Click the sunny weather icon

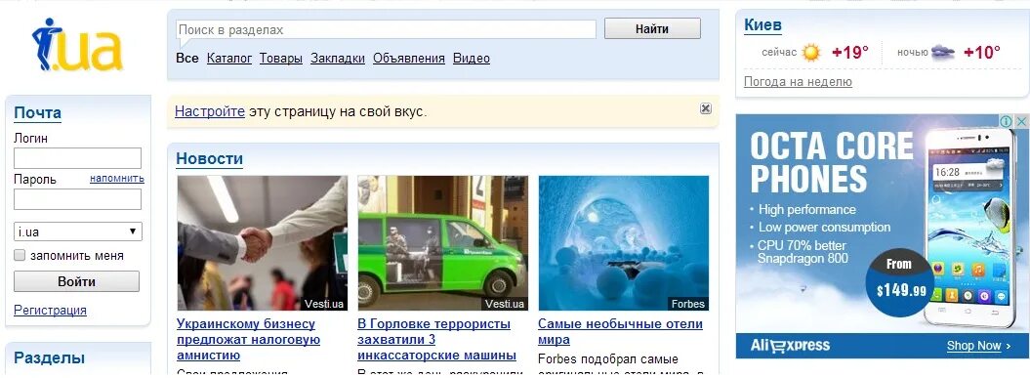811,53
